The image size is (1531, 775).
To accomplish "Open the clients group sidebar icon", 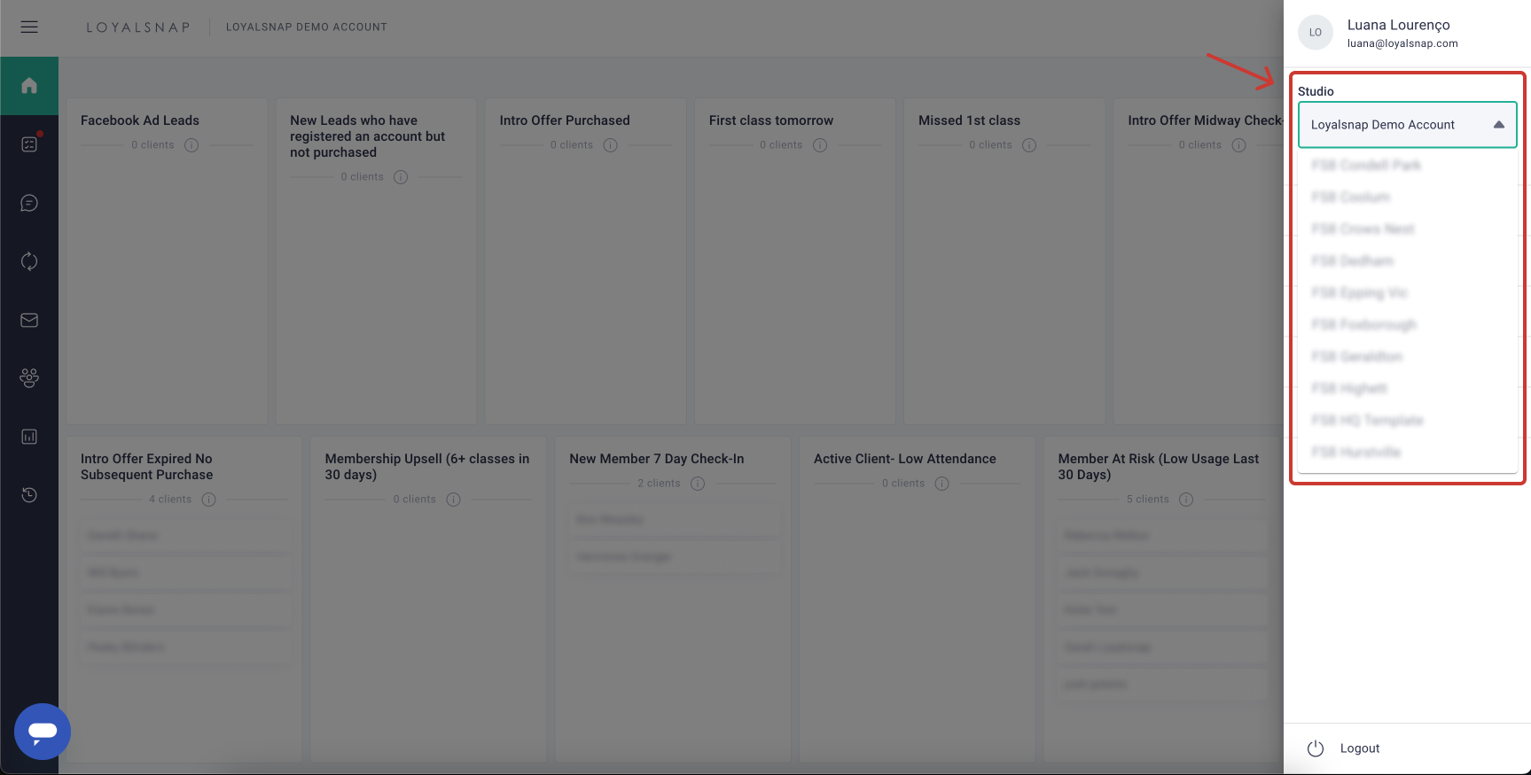I will click(29, 378).
